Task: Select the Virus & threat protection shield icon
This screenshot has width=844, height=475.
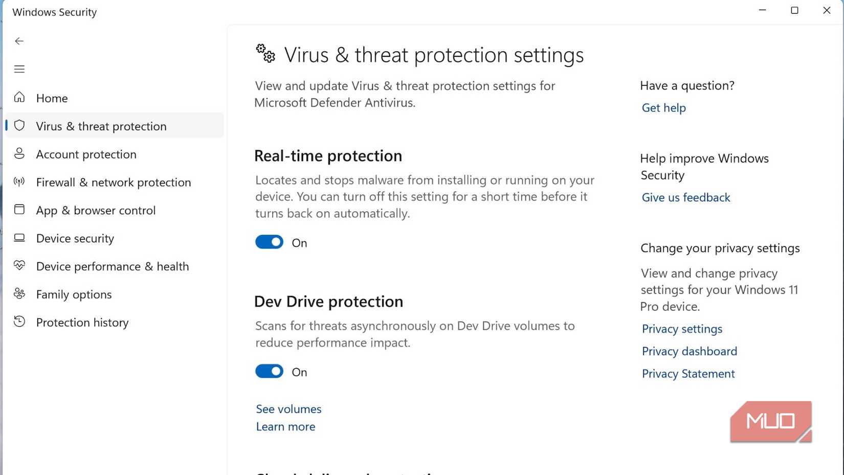Action: 19,126
